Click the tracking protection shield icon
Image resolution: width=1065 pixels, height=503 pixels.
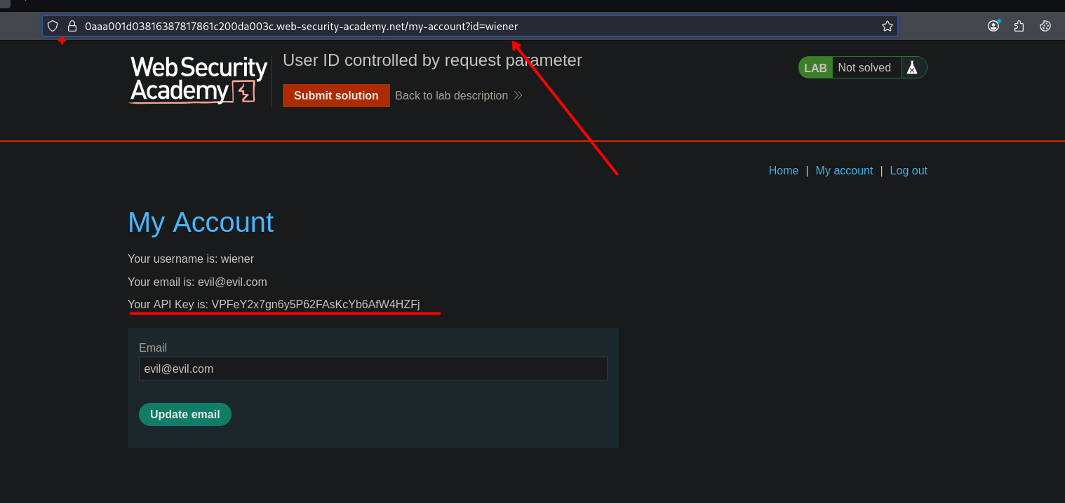[x=53, y=26]
